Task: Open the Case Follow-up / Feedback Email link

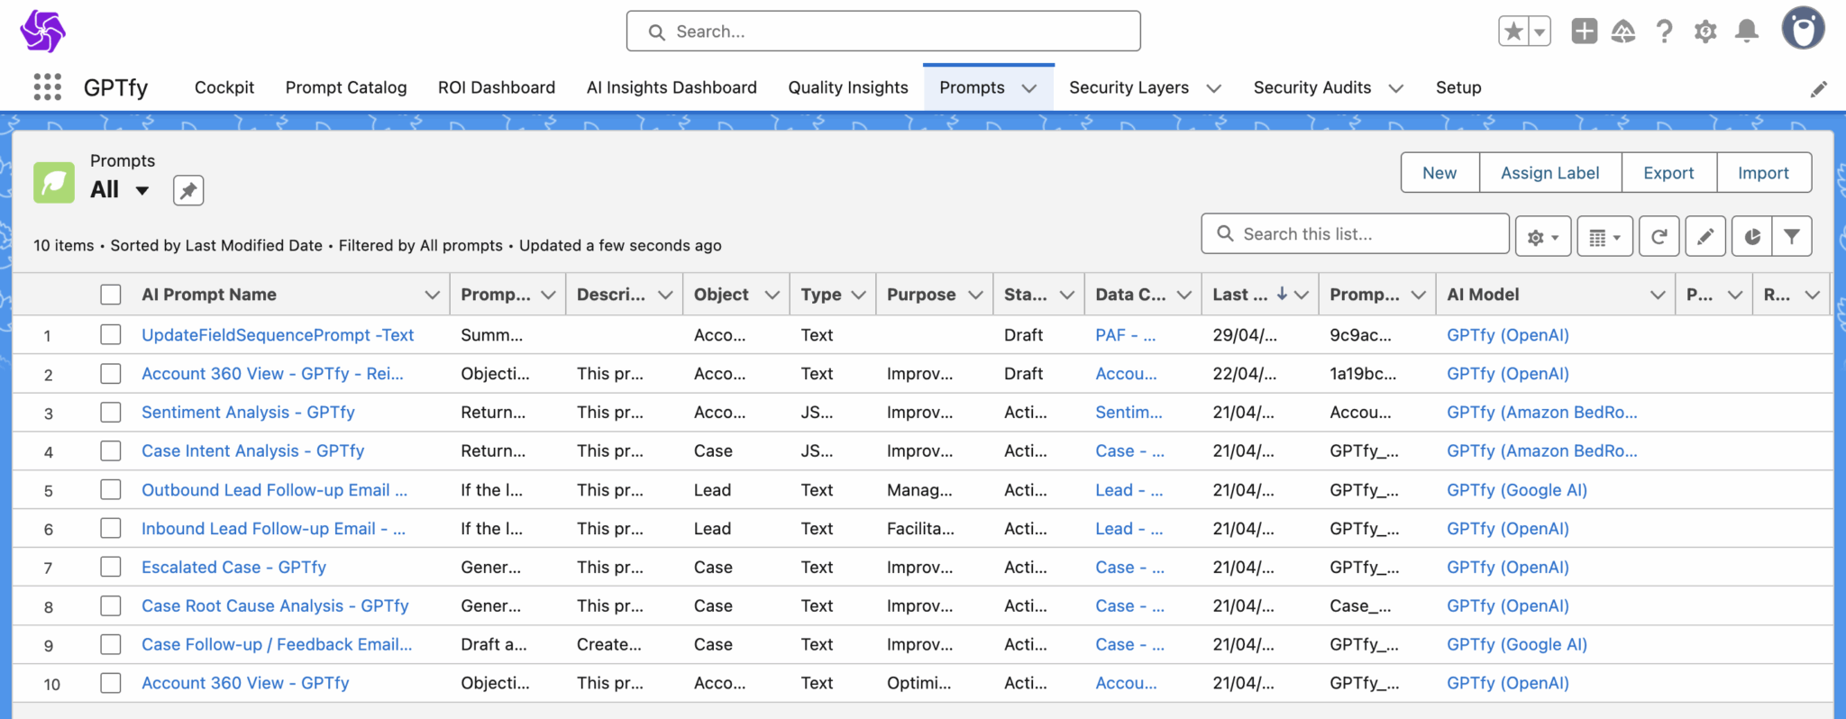Action: 277,644
